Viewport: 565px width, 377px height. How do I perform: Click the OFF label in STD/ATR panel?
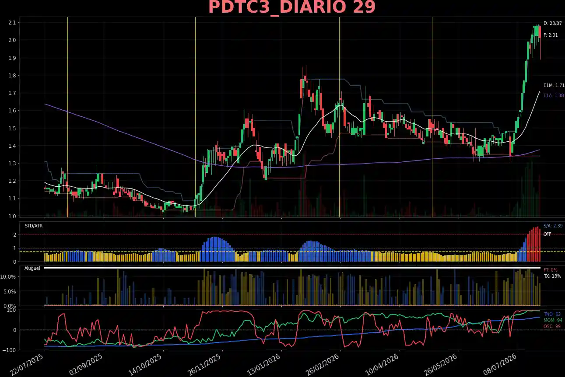point(547,234)
